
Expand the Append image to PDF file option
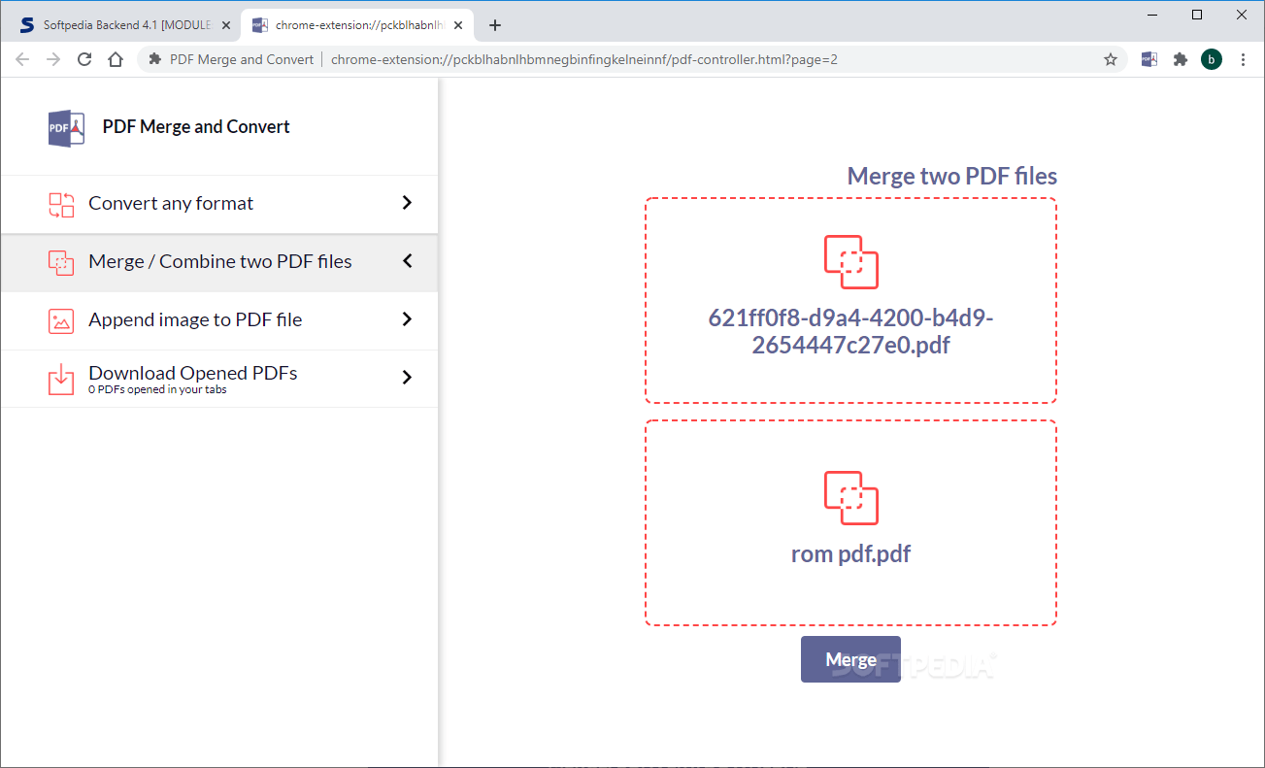click(x=407, y=320)
